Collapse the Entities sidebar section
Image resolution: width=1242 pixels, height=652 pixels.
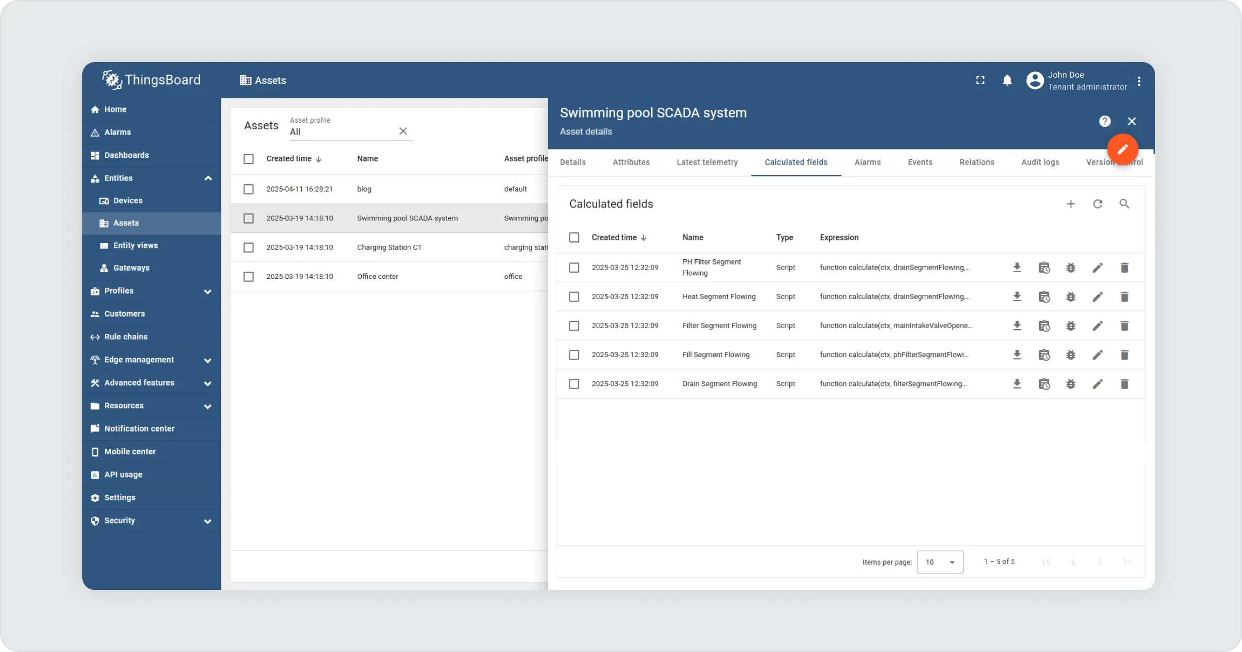pyautogui.click(x=208, y=178)
